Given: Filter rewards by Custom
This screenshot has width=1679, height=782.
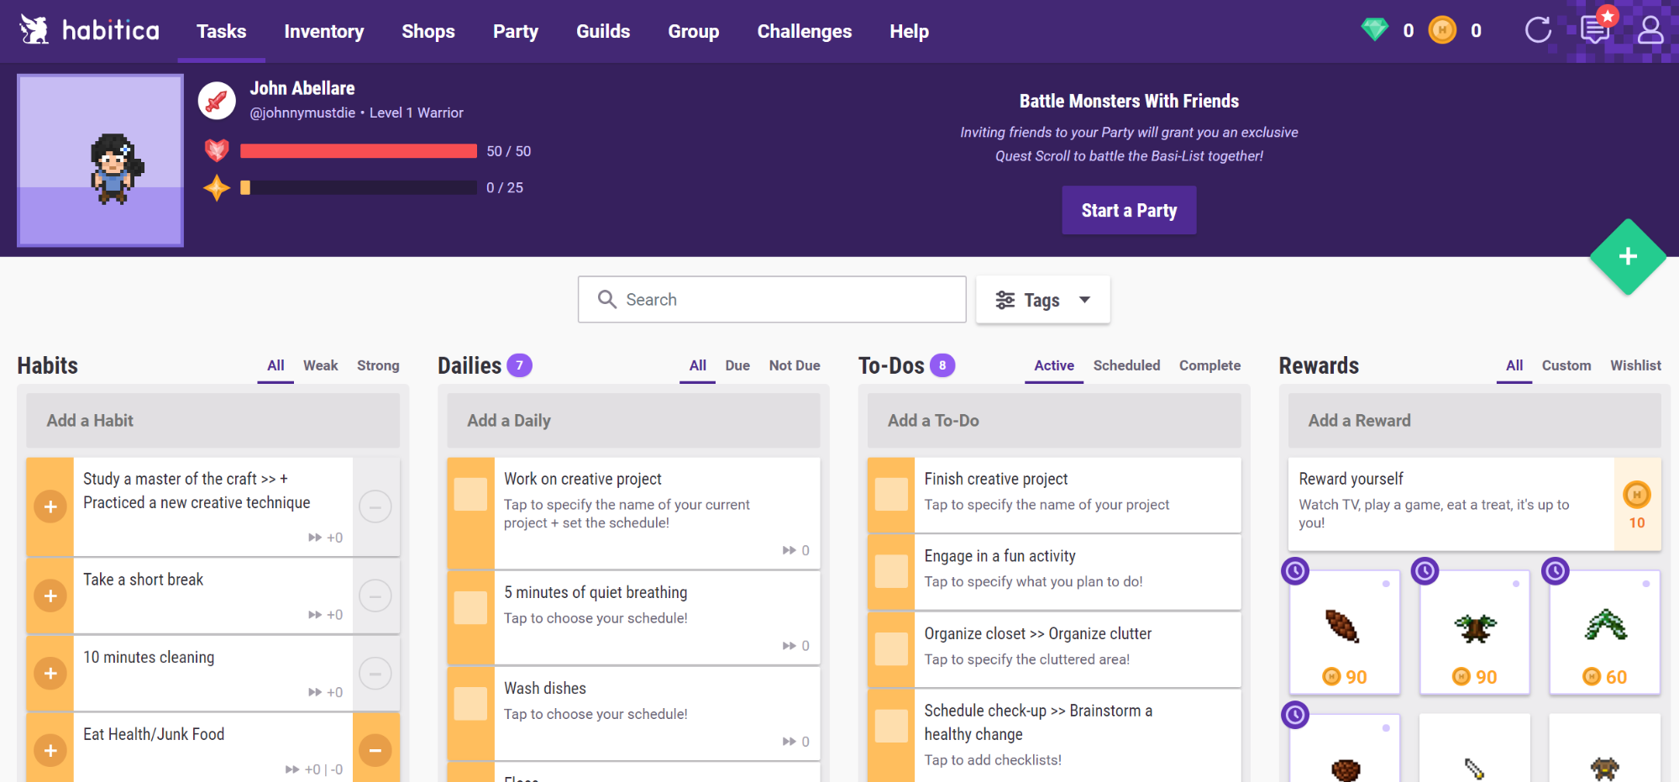Looking at the screenshot, I should point(1566,365).
